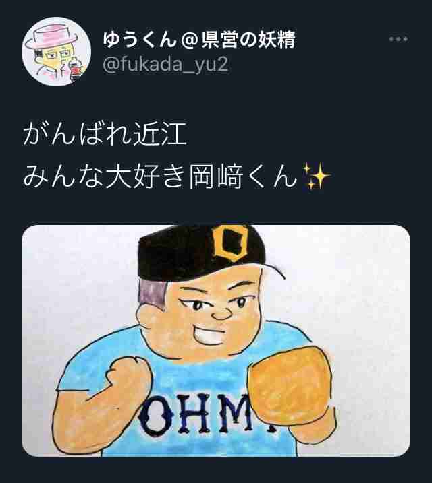Select the line みんな大好き岡﨑くん
This screenshot has height=483, width=432.
coord(160,176)
